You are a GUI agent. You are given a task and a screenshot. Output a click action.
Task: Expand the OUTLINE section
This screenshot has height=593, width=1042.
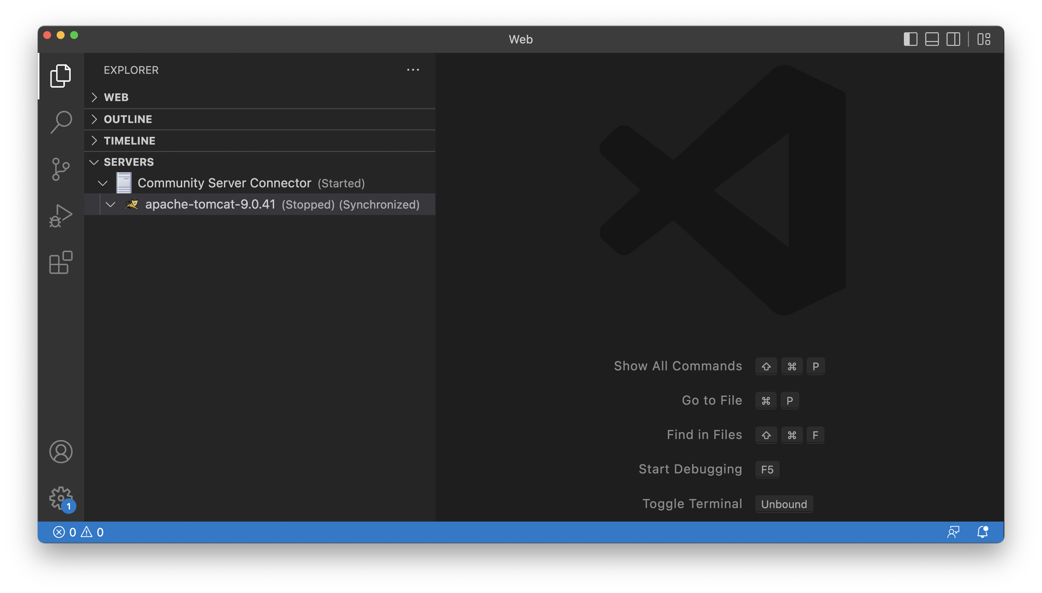point(127,119)
